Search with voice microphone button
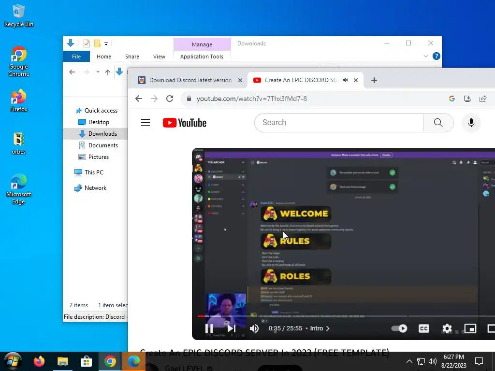The width and height of the screenshot is (495, 371). (x=471, y=122)
